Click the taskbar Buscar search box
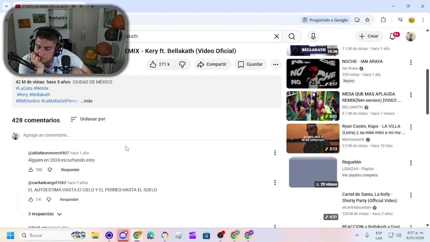Screen dimensions: 430x242 click(52, 235)
